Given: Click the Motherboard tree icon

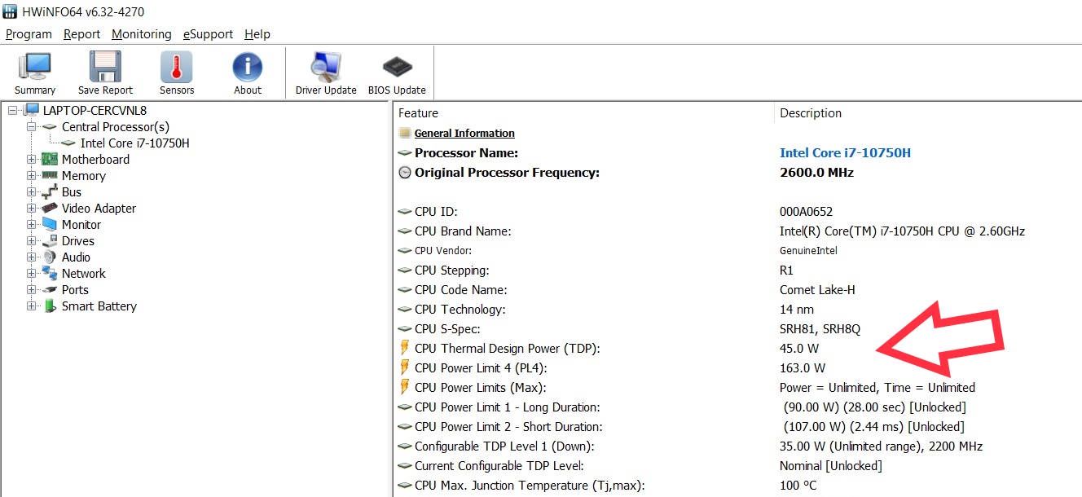Looking at the screenshot, I should pyautogui.click(x=50, y=159).
